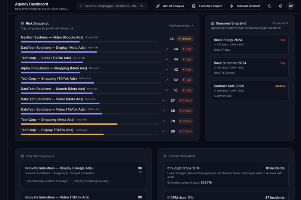Image resolution: width=301 pixels, height=200 pixels.
Task: Open Innovate Industries — Video (TikTok Ads) warning
Action: point(83,196)
